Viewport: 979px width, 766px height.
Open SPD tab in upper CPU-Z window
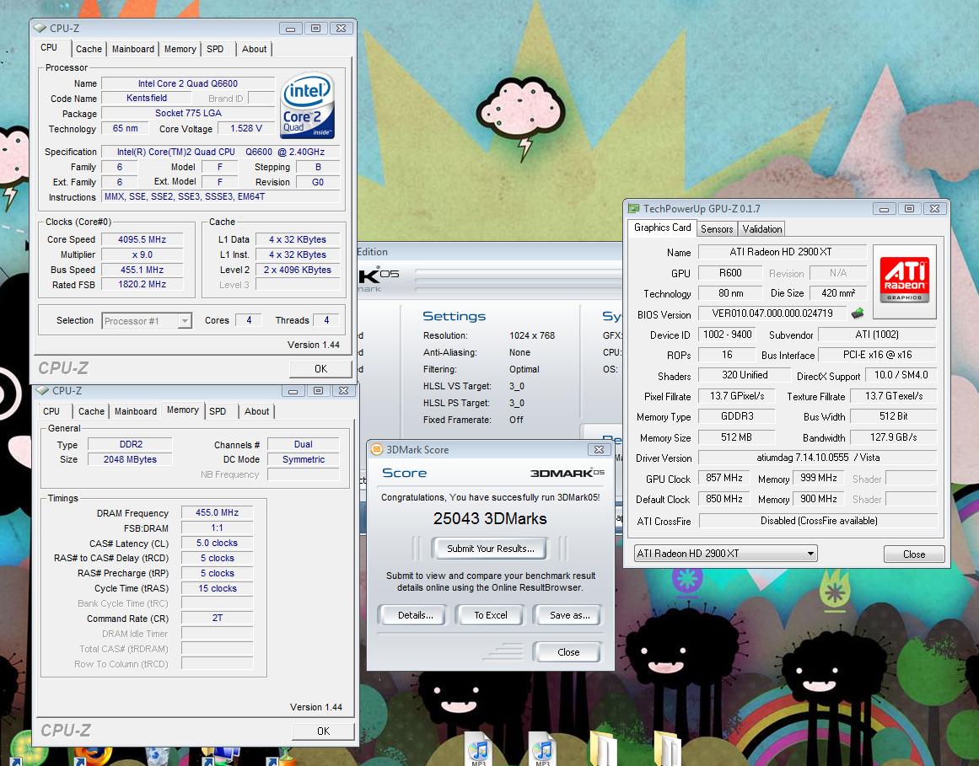[x=215, y=49]
